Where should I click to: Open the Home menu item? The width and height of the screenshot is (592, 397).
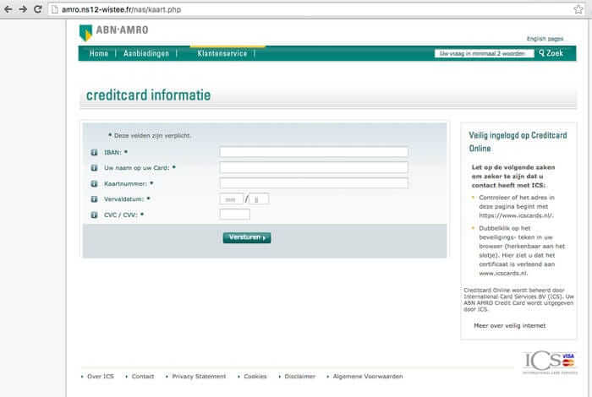pyautogui.click(x=99, y=53)
